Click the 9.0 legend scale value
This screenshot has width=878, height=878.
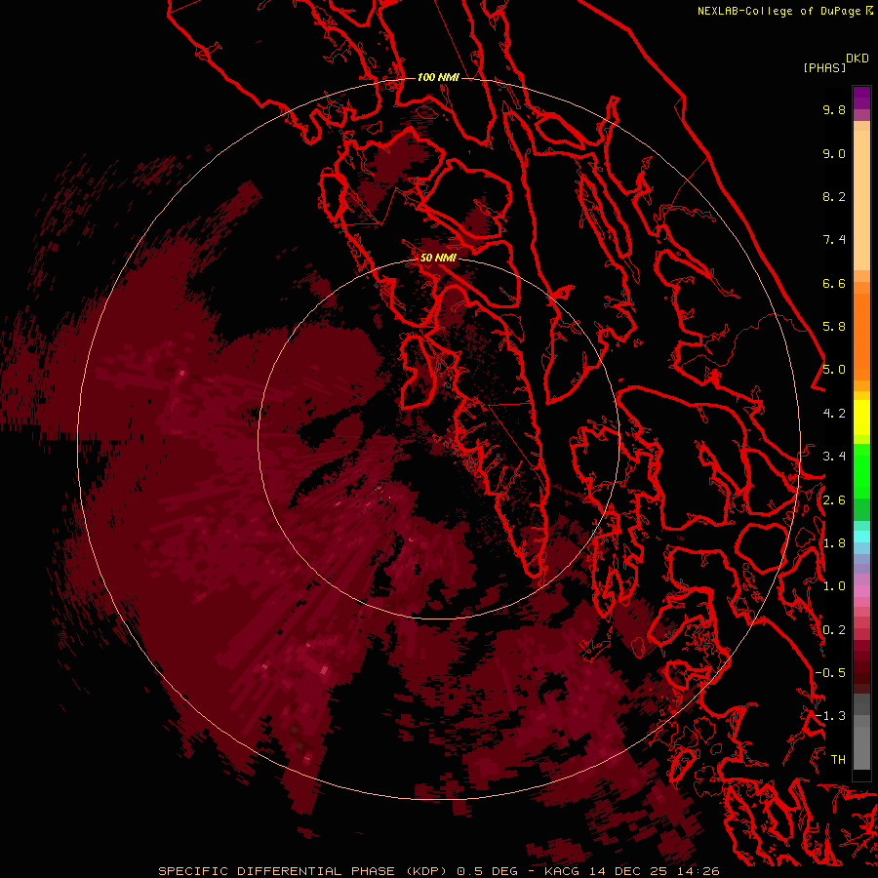834,154
